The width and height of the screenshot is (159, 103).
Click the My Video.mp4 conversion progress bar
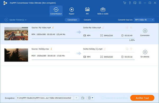click(x=83, y=38)
